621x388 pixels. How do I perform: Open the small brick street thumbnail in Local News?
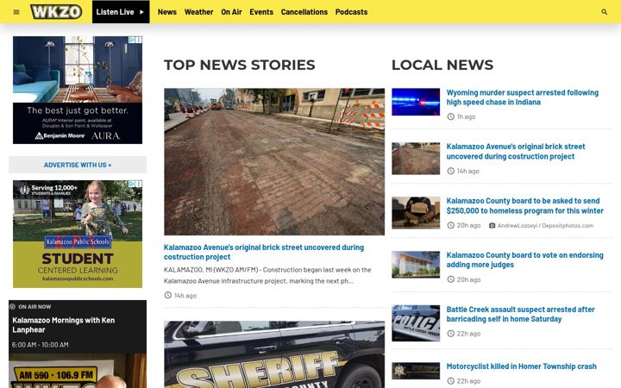(x=416, y=159)
